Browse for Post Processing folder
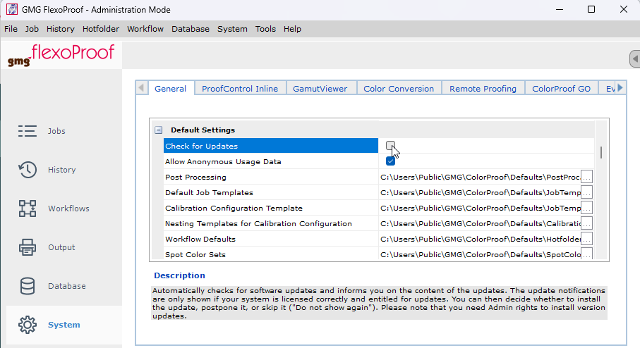Screen dimensions: 640x348 click(x=586, y=177)
